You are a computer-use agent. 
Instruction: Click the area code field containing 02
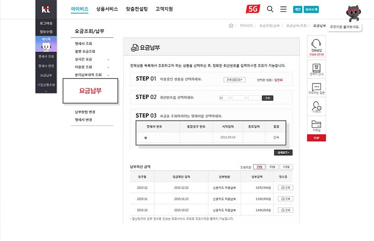coord(224,98)
